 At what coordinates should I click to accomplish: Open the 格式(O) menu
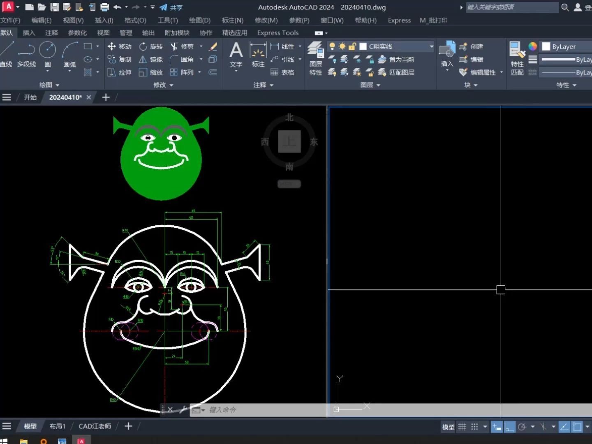point(135,20)
